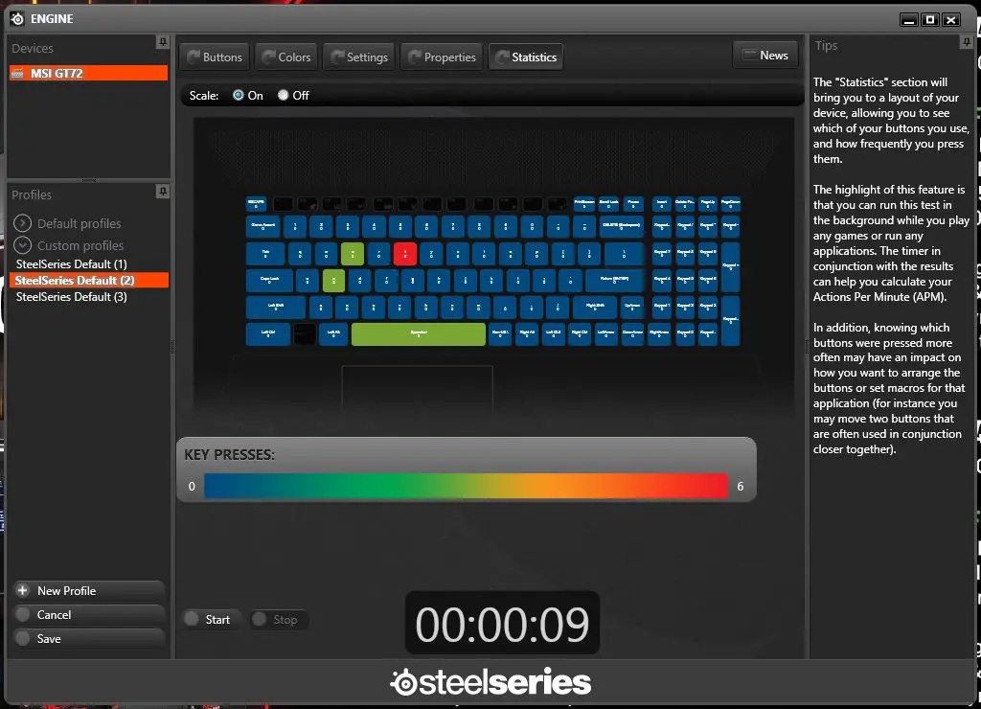Turn Scale Off
Screen dimensions: 981x709
pyautogui.click(x=284, y=95)
